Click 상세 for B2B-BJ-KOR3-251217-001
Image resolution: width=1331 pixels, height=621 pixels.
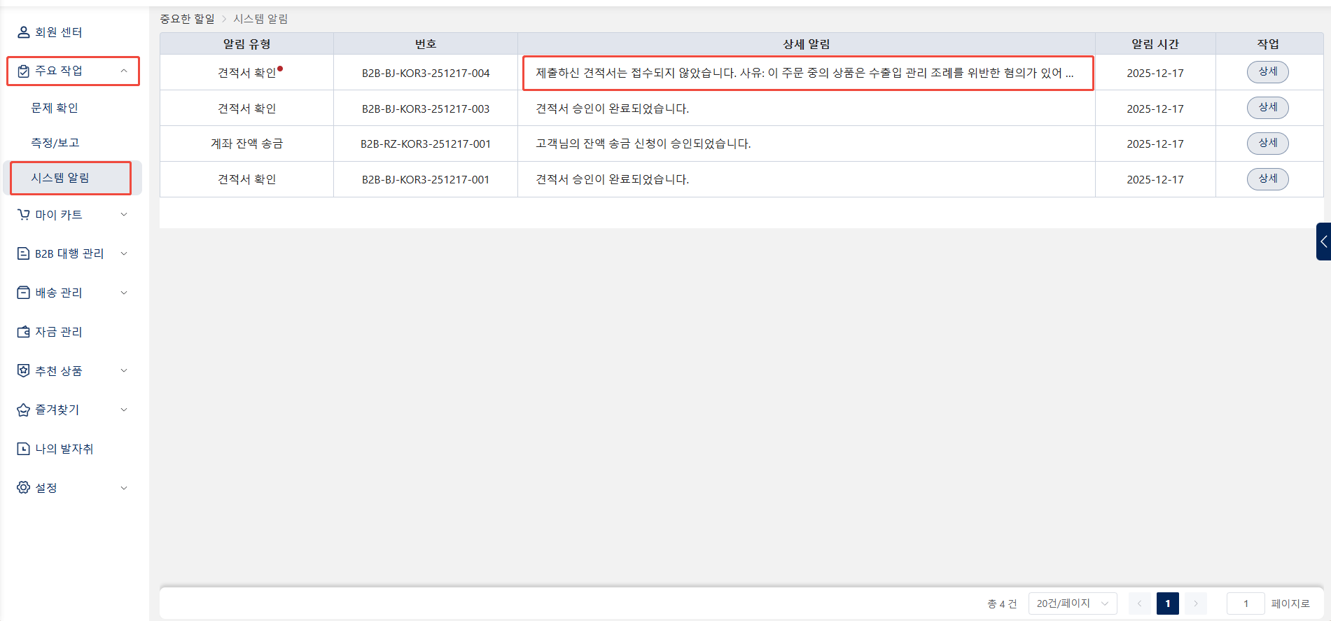[1268, 179]
